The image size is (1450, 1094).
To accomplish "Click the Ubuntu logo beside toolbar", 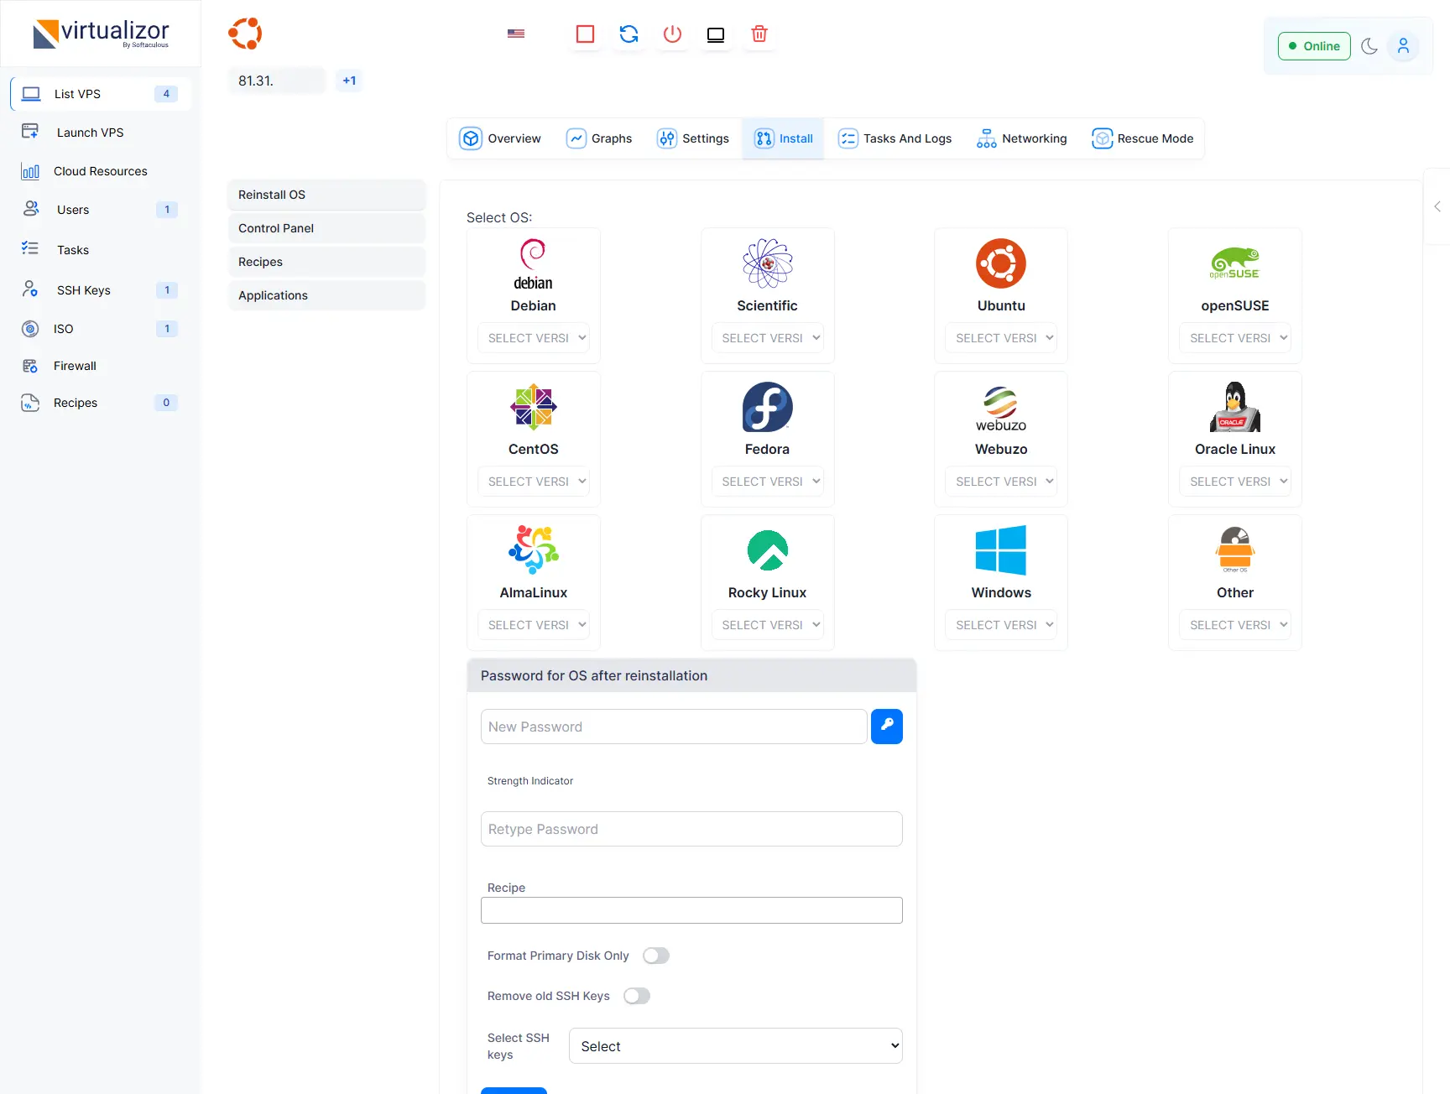I will click(x=245, y=34).
